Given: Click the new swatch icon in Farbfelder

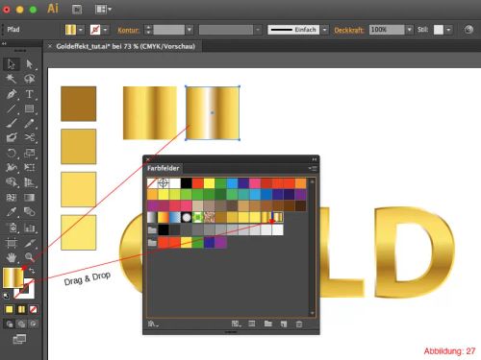Looking at the screenshot, I should click(284, 324).
